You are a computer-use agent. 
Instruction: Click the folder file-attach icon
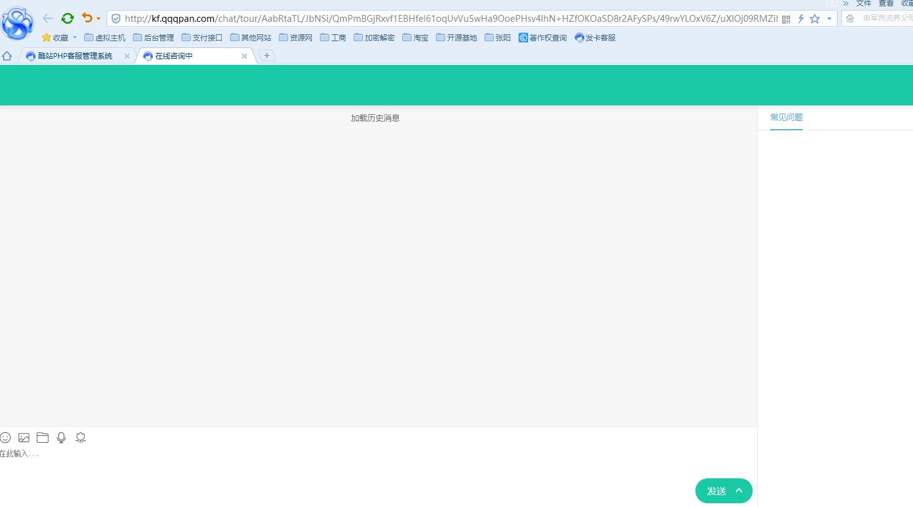click(x=42, y=438)
